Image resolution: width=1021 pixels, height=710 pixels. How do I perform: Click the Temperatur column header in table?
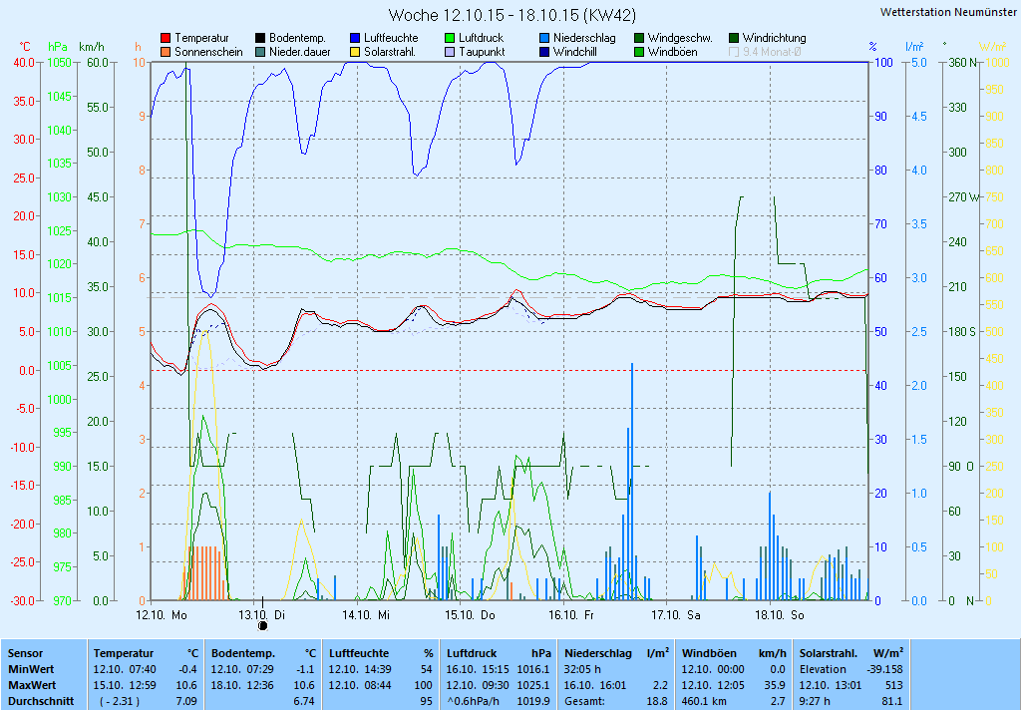coord(124,653)
